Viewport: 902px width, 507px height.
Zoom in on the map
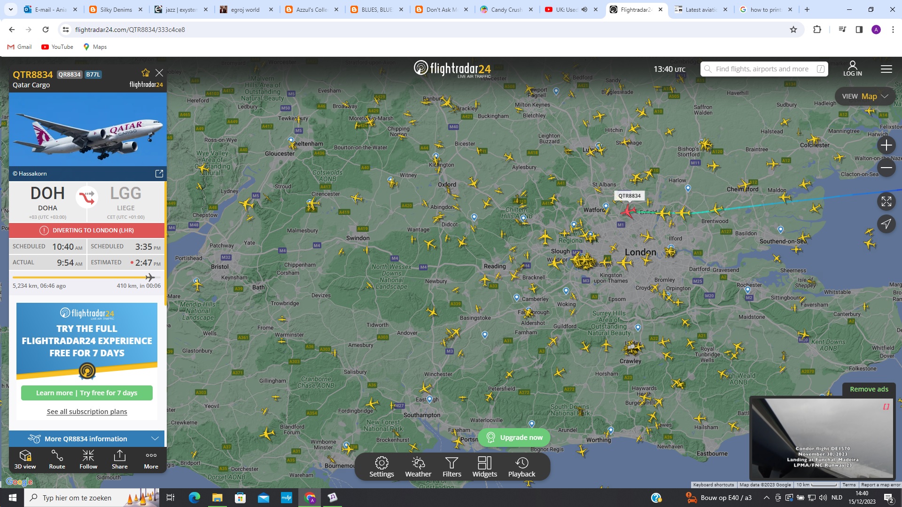click(886, 145)
